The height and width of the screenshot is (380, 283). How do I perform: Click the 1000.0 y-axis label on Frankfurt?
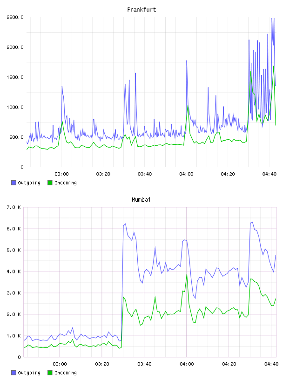point(15,108)
